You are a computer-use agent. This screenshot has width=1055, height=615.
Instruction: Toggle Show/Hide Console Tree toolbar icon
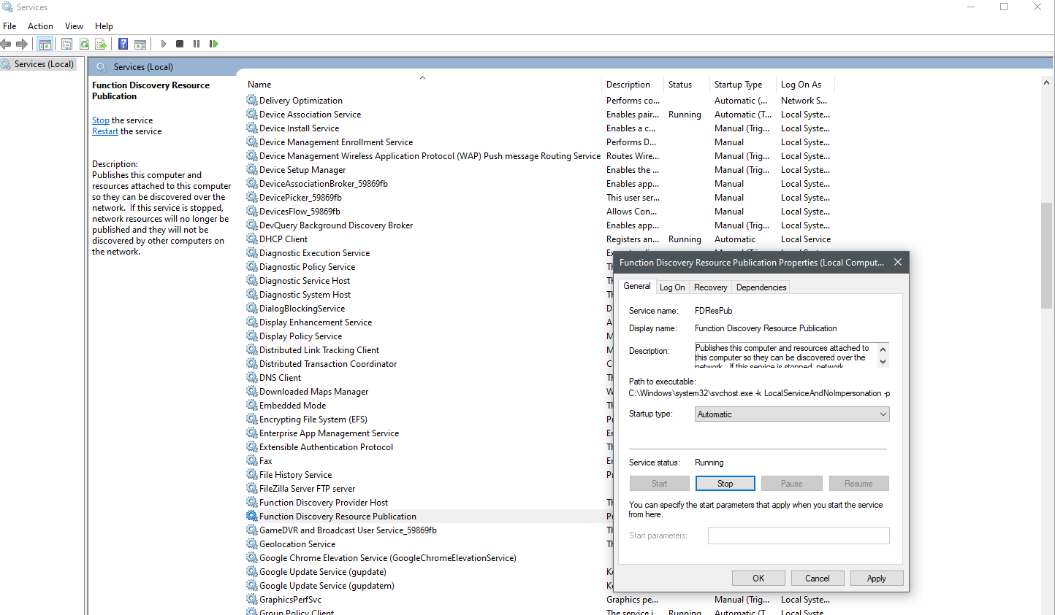[x=45, y=44]
